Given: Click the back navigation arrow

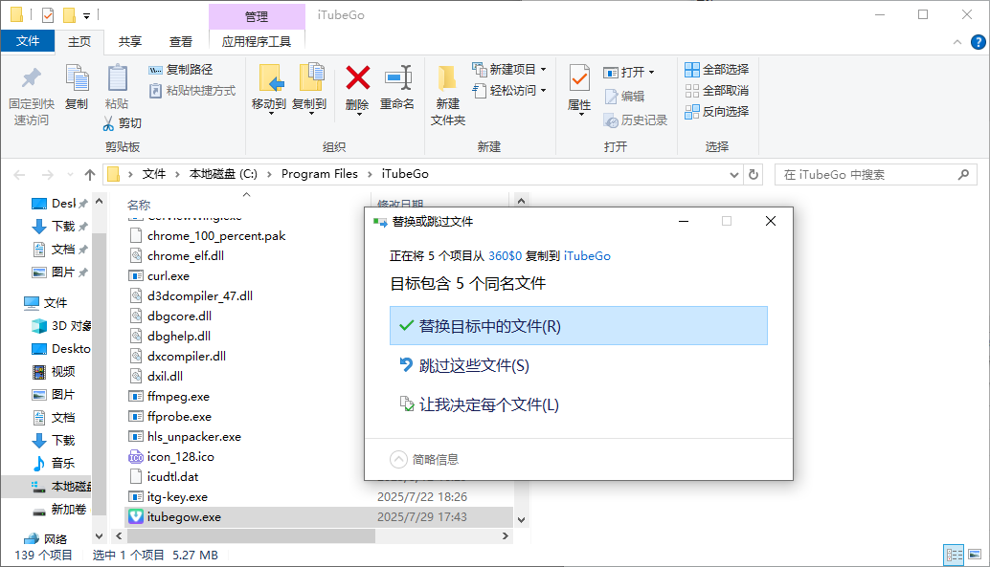Looking at the screenshot, I should pyautogui.click(x=19, y=175).
